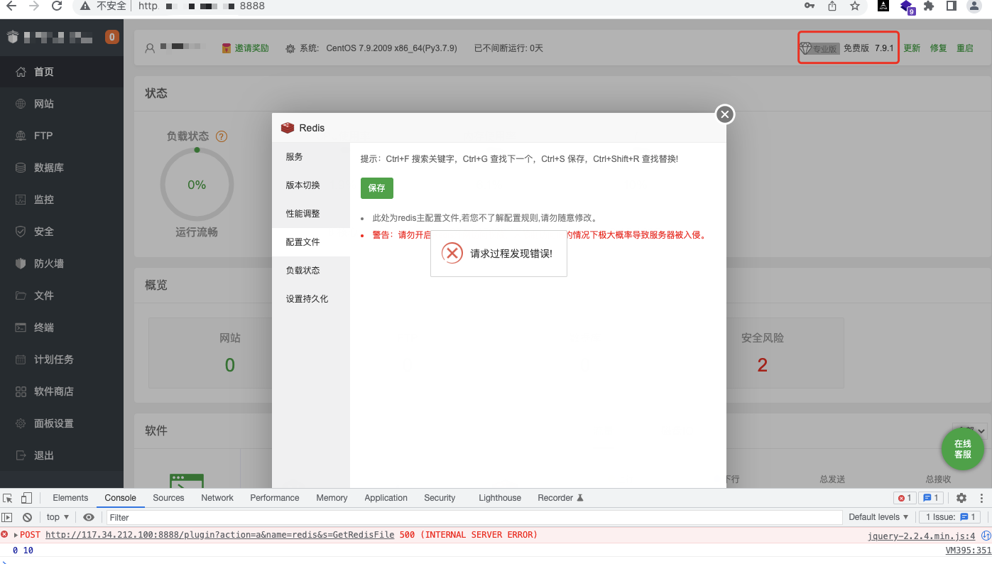Image resolution: width=992 pixels, height=564 pixels.
Task: Open the extensions puzzle icon
Action: coord(929,6)
